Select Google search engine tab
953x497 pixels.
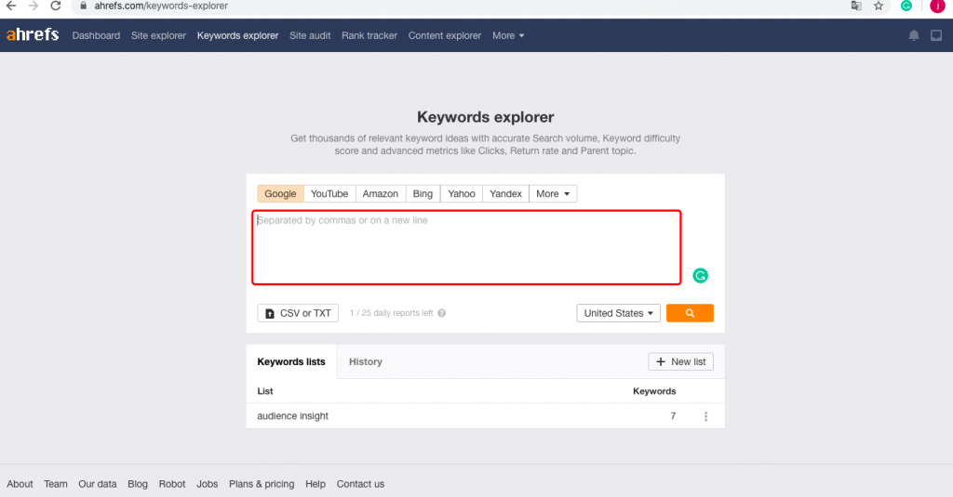pyautogui.click(x=280, y=193)
